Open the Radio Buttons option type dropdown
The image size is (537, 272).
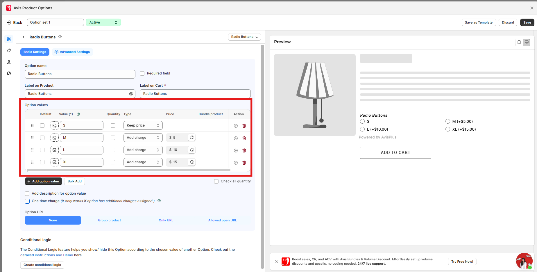pyautogui.click(x=244, y=37)
